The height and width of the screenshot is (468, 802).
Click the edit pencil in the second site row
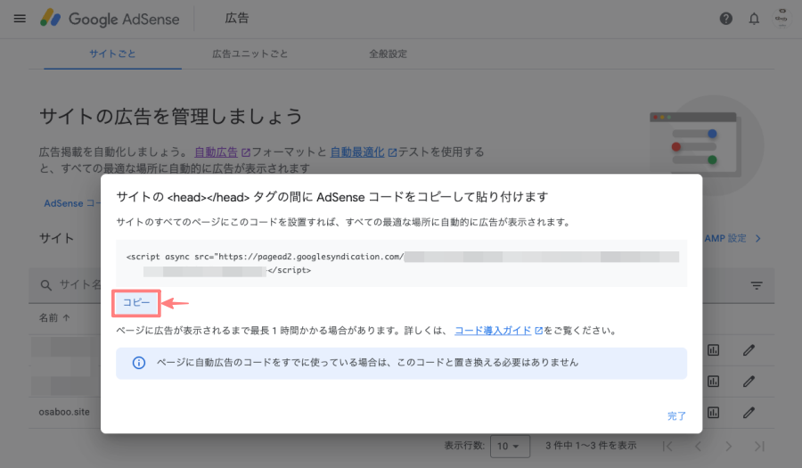[749, 381]
